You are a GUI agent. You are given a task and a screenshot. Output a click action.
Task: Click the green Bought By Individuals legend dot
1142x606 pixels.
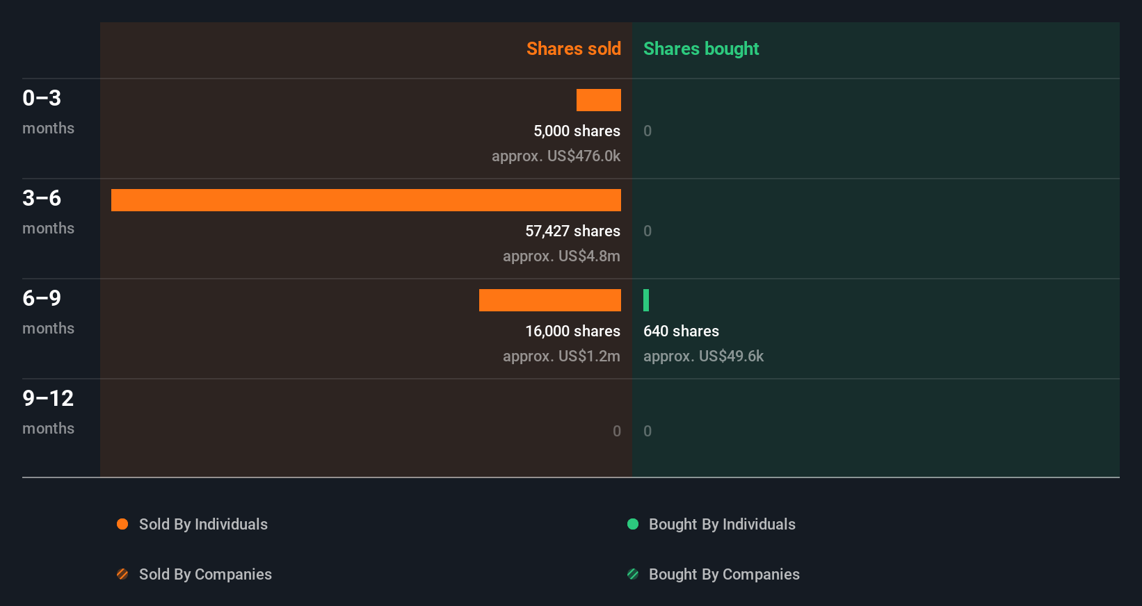(x=633, y=524)
